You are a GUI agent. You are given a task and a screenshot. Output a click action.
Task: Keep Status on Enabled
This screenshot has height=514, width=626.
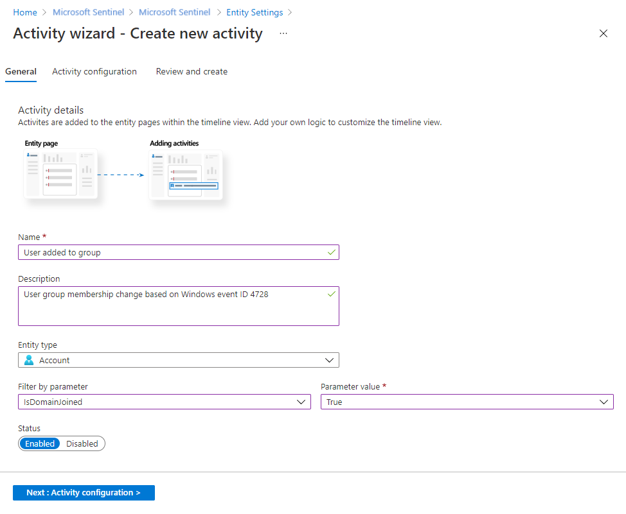pos(40,443)
